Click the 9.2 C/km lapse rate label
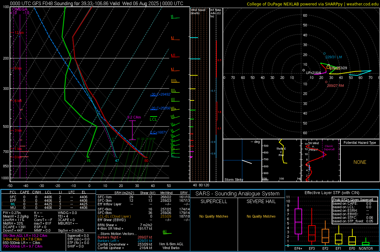Viewport: 380px width, 252px height. 134,117
